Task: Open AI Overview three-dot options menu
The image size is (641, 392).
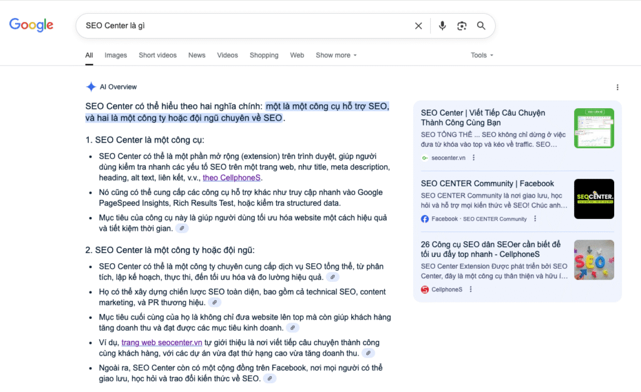Action: click(617, 88)
